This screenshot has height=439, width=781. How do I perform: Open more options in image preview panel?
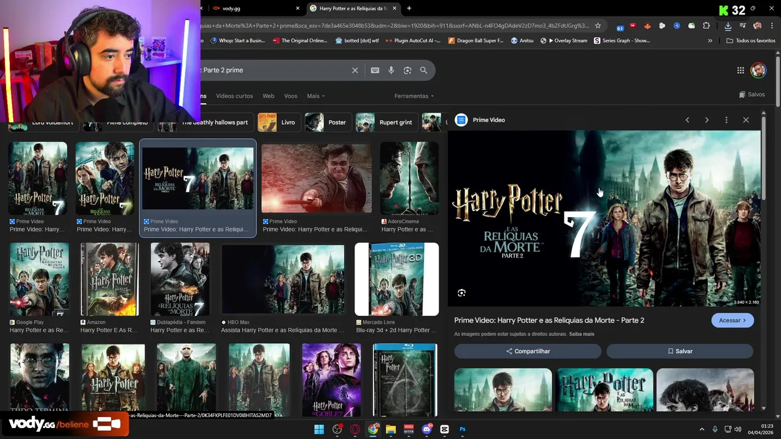click(x=726, y=120)
